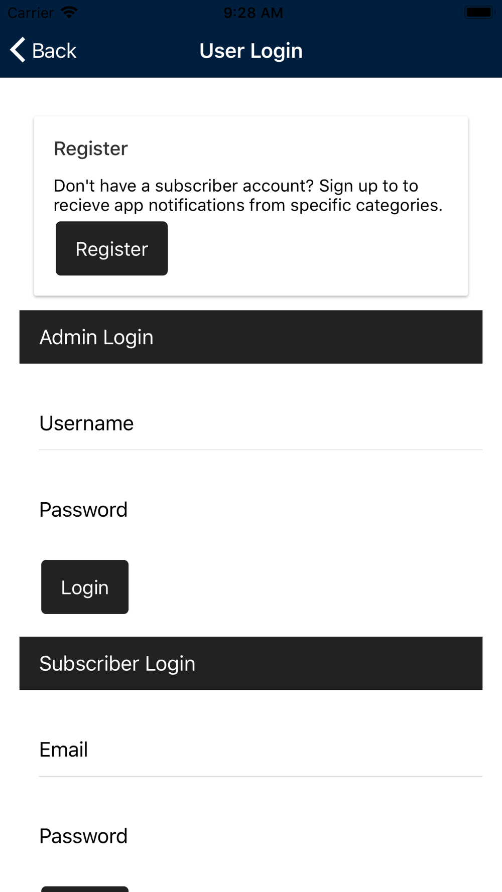Tap the 9:28 AM clock
The height and width of the screenshot is (892, 502).
[x=253, y=13]
